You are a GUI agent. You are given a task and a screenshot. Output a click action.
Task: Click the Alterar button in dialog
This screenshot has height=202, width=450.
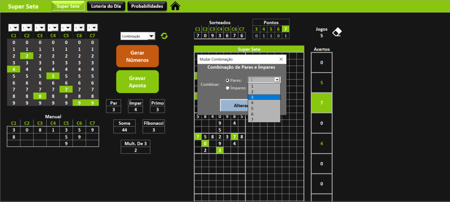pos(235,105)
